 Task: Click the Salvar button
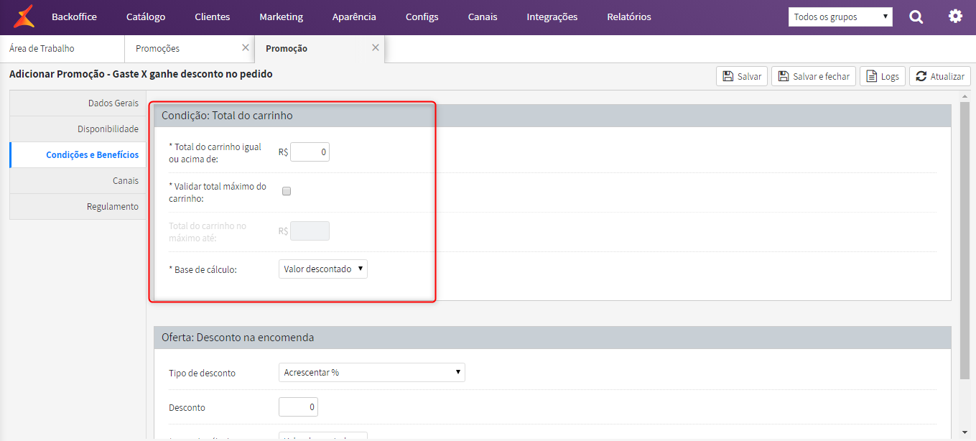(742, 76)
